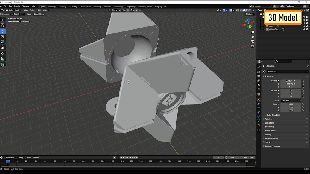Toggle snapping magnet in header
This screenshot has height=174, width=310.
[x=128, y=10]
